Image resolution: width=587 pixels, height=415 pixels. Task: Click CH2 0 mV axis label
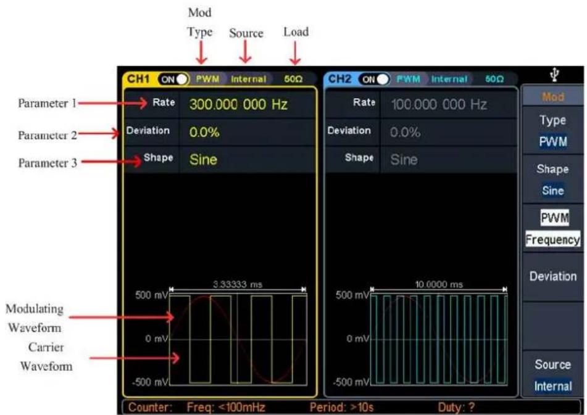pyautogui.click(x=357, y=339)
